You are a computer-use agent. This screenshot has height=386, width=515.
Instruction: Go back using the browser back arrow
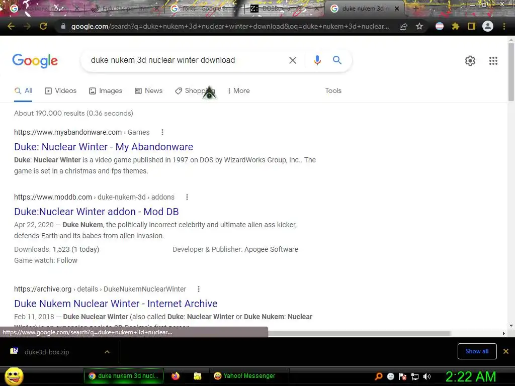coord(11,26)
